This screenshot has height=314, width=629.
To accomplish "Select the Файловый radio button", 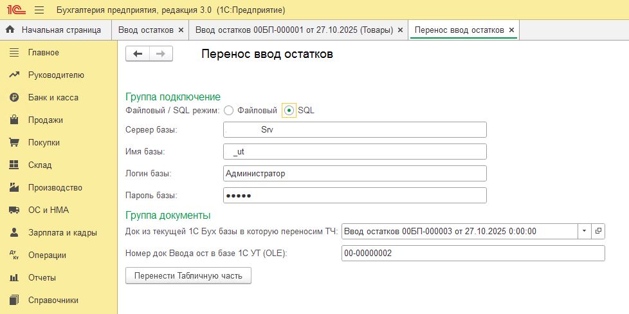I will [x=229, y=111].
